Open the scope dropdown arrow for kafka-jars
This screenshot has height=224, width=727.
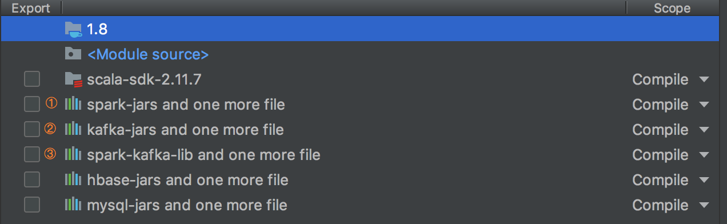(x=704, y=130)
